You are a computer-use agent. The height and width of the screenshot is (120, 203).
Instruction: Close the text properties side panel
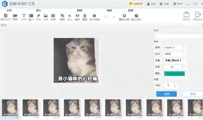pos(202,25)
